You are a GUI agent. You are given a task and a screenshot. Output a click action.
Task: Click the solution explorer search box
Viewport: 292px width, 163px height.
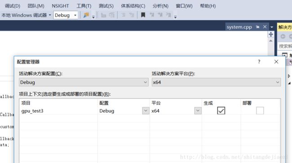(285, 46)
